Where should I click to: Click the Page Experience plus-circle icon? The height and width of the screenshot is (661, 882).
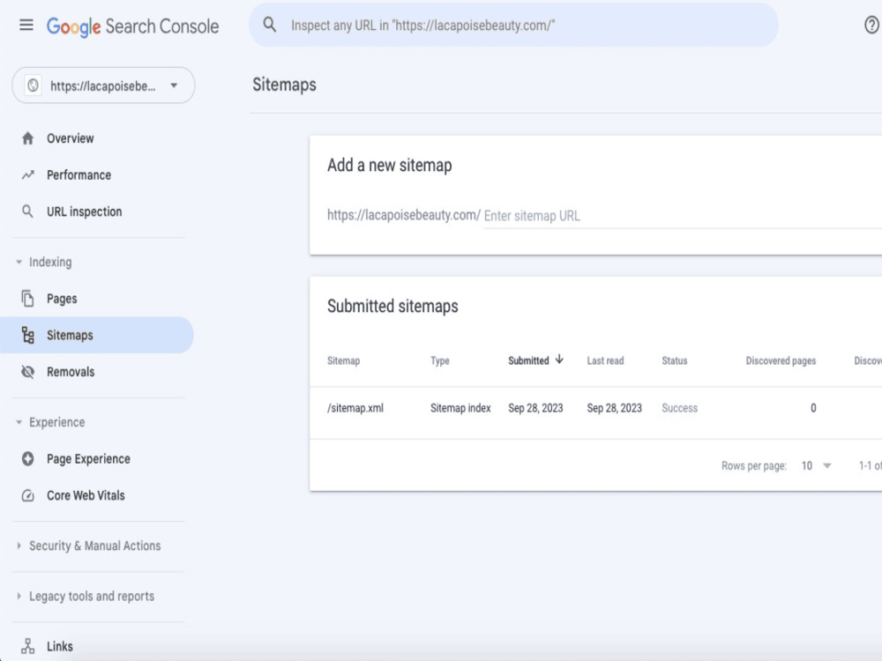coord(27,458)
